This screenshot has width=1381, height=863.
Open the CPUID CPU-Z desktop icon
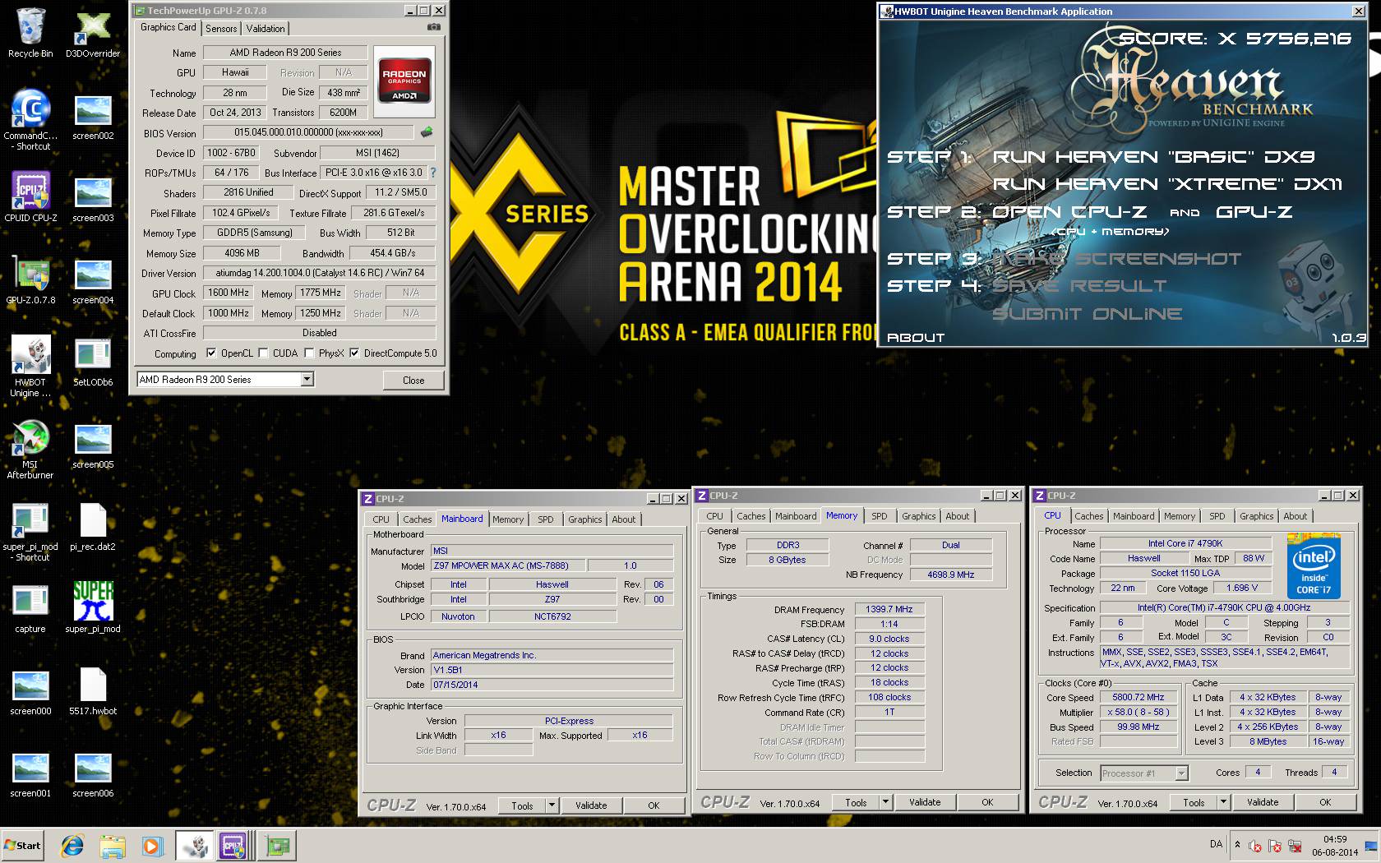pos(30,197)
